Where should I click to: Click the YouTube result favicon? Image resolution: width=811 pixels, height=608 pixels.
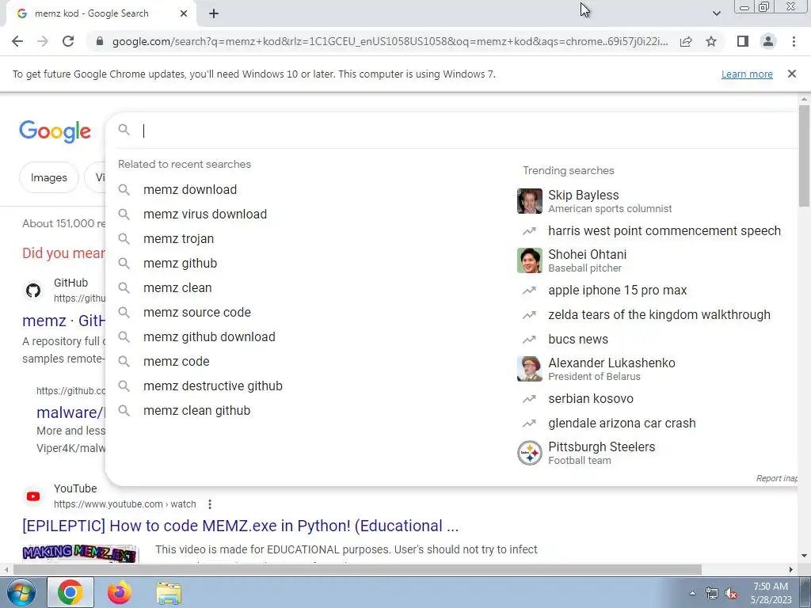click(33, 496)
